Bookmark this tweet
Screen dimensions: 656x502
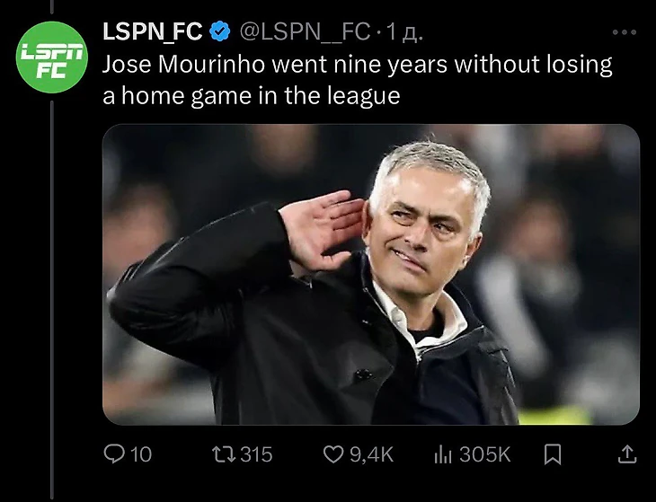coord(553,455)
